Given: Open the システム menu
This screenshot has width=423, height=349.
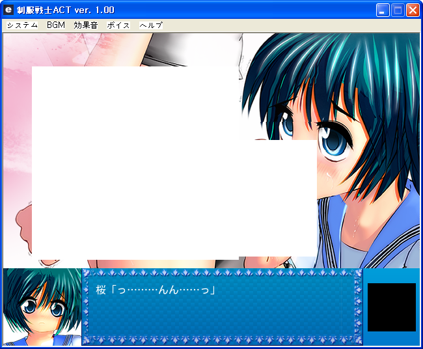Looking at the screenshot, I should point(22,25).
